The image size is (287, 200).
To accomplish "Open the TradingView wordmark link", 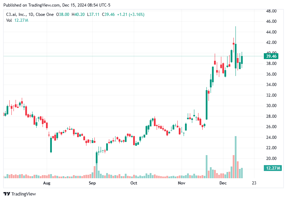I will coord(24,194).
